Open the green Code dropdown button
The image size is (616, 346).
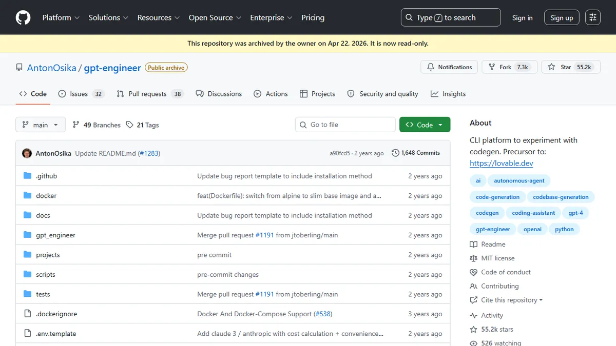tap(425, 125)
